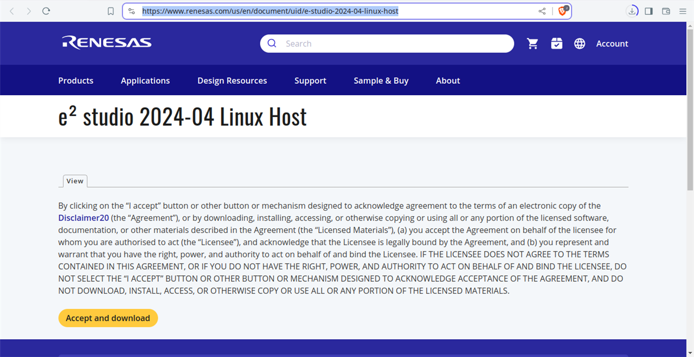Click the globe language selector icon
The height and width of the screenshot is (357, 694).
580,44
